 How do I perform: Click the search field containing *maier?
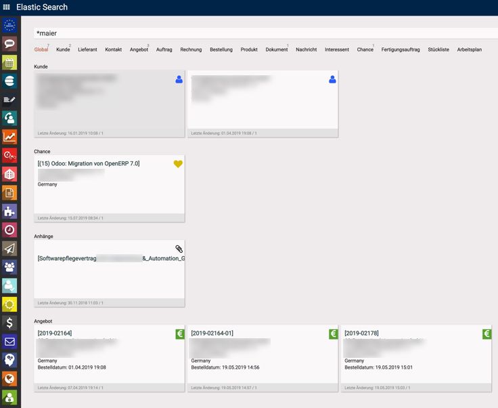(x=264, y=33)
